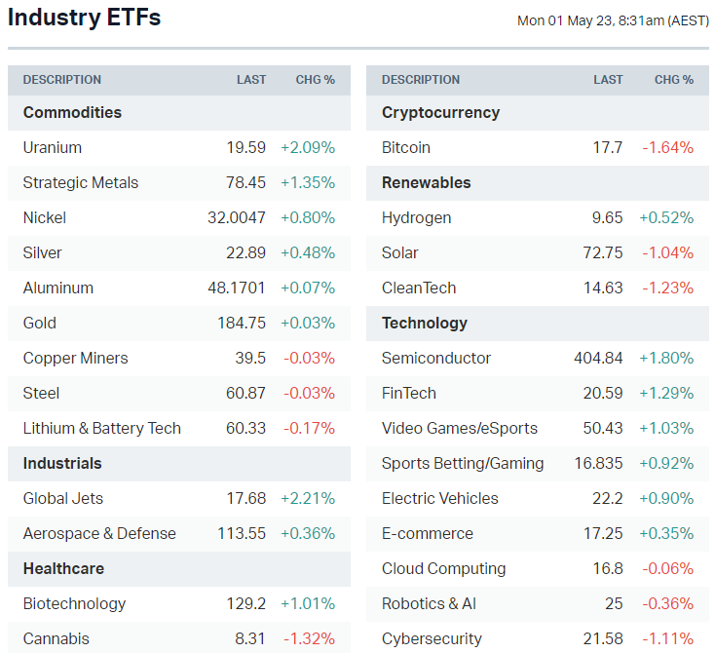Click the Uranium ETF row
This screenshot has height=653, width=715.
click(53, 147)
